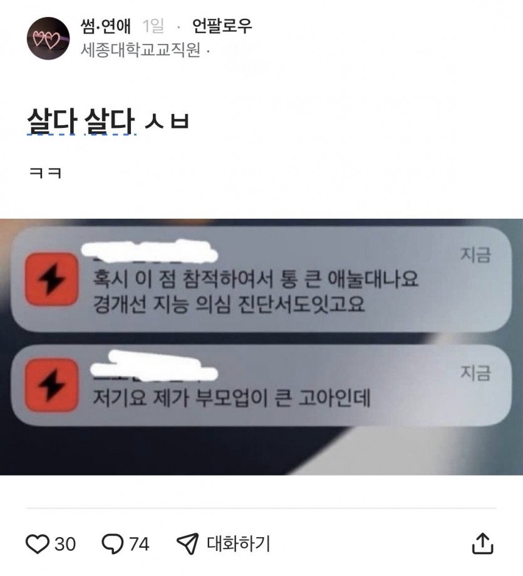Open the 썸·연애 topic category
Viewport: 523px width, 576px height.
click(105, 26)
